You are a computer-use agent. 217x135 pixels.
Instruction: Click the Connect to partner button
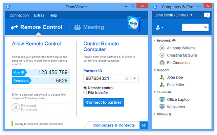tap(104, 102)
